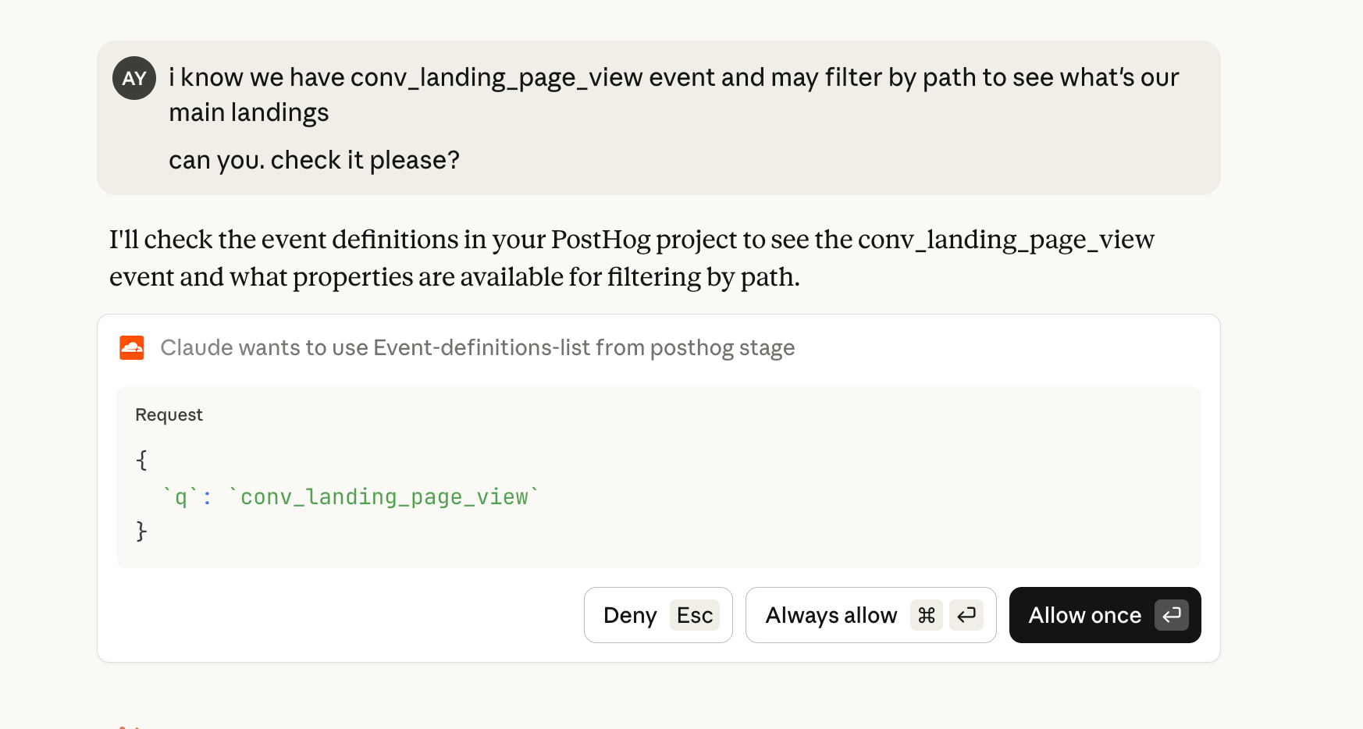Image resolution: width=1363 pixels, height=729 pixels.
Task: Click the Request label in the permission card
Action: point(169,414)
